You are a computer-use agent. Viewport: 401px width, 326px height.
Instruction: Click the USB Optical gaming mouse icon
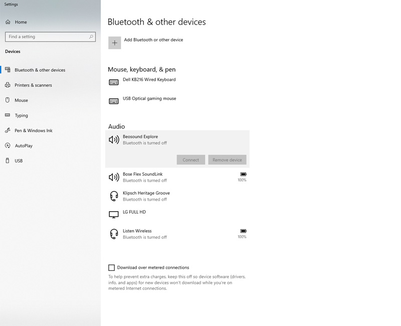coord(114,101)
